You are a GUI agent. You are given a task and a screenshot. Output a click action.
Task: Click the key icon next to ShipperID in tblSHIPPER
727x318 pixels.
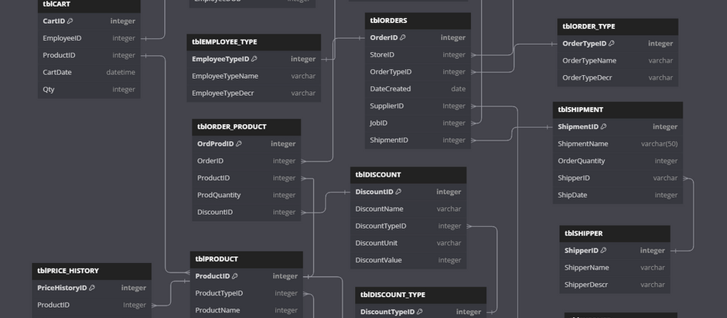[x=603, y=251]
